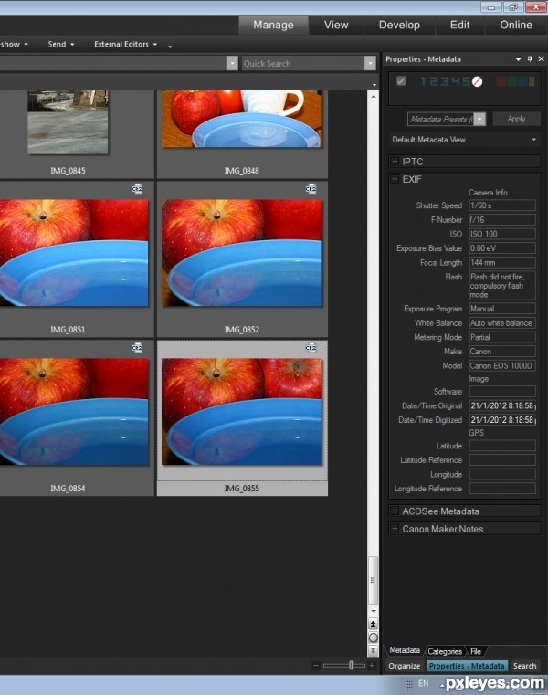The image size is (548, 695).
Task: Click the GPS Latitude field
Action: tap(502, 446)
